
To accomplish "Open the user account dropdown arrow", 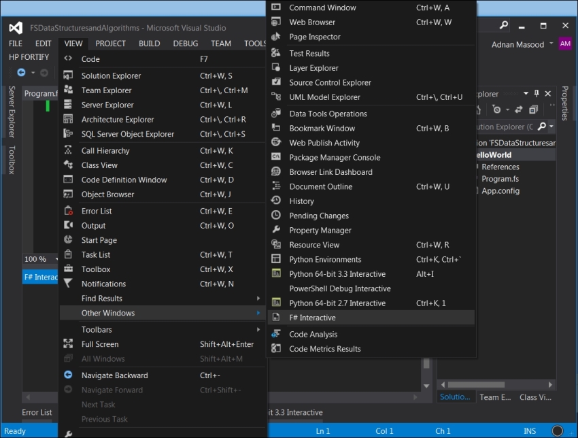I will pyautogui.click(x=551, y=44).
